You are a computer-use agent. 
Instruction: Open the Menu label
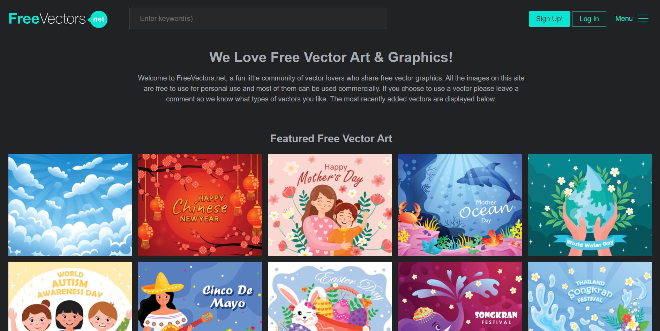click(x=624, y=18)
